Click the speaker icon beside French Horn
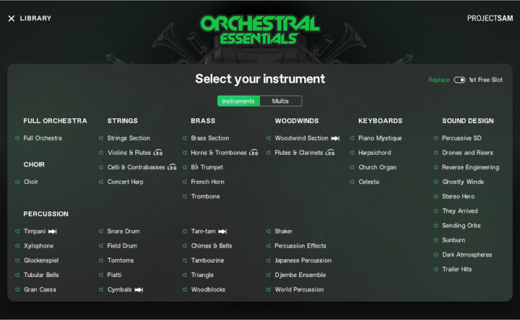The height and width of the screenshot is (320, 520). (x=185, y=182)
